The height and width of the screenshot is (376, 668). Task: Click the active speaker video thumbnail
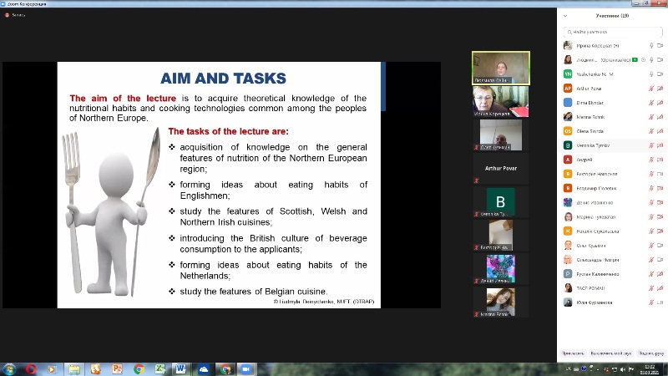pyautogui.click(x=501, y=68)
